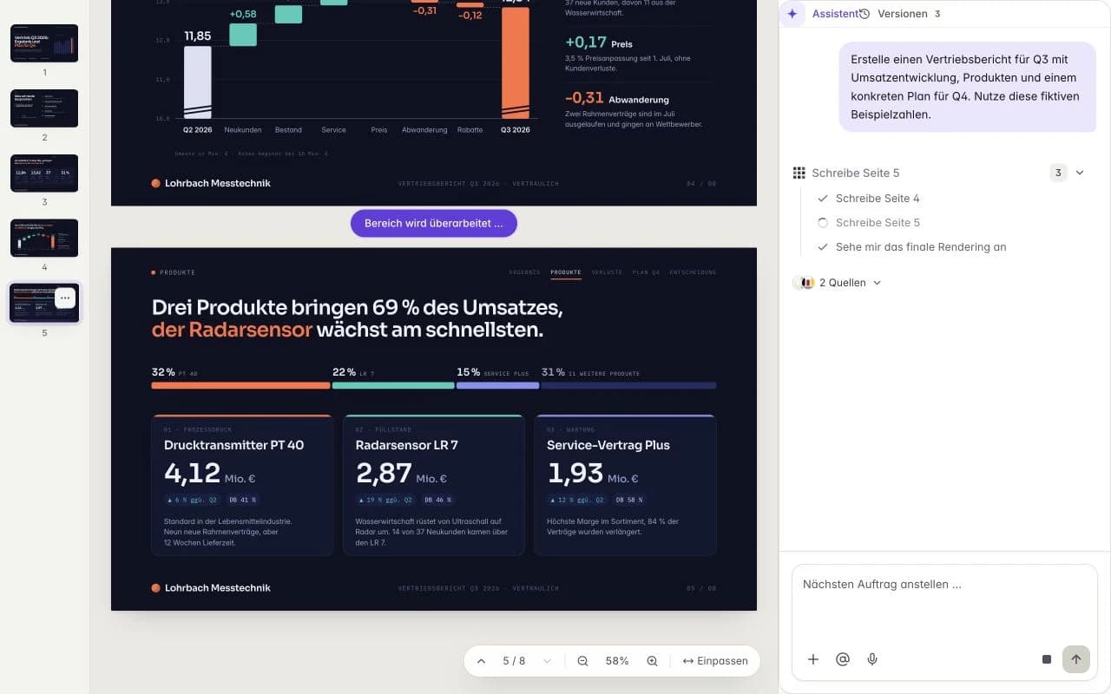Click the step count badge showing 3
This screenshot has width=1111, height=694.
coord(1058,173)
